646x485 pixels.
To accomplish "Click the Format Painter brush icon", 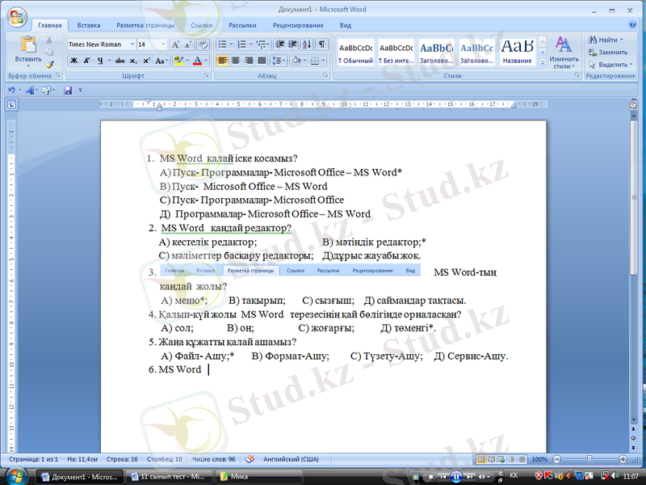I will [49, 64].
